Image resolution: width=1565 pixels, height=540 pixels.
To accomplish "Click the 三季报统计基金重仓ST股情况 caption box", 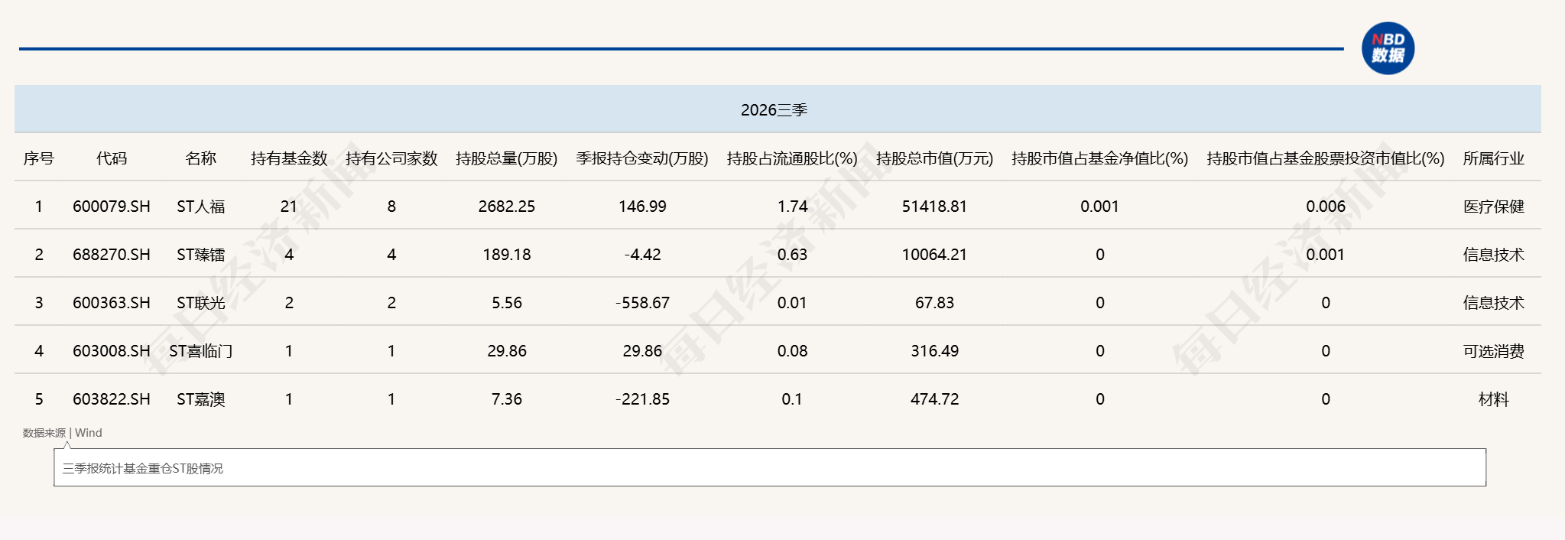I will (770, 467).
